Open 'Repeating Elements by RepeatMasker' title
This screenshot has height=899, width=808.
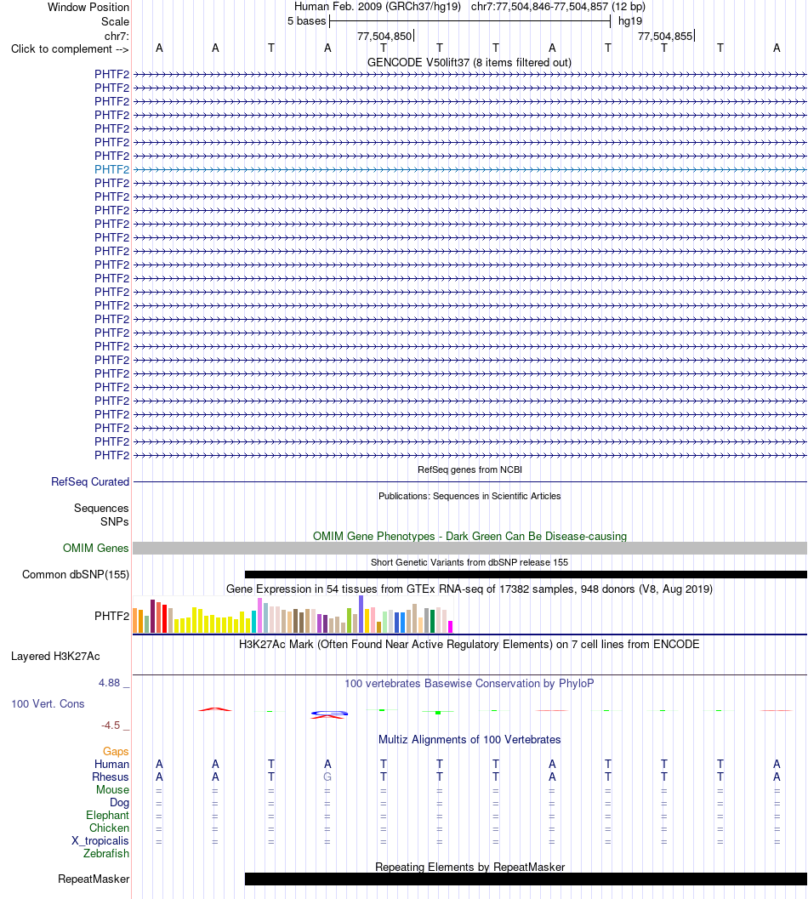tap(469, 867)
